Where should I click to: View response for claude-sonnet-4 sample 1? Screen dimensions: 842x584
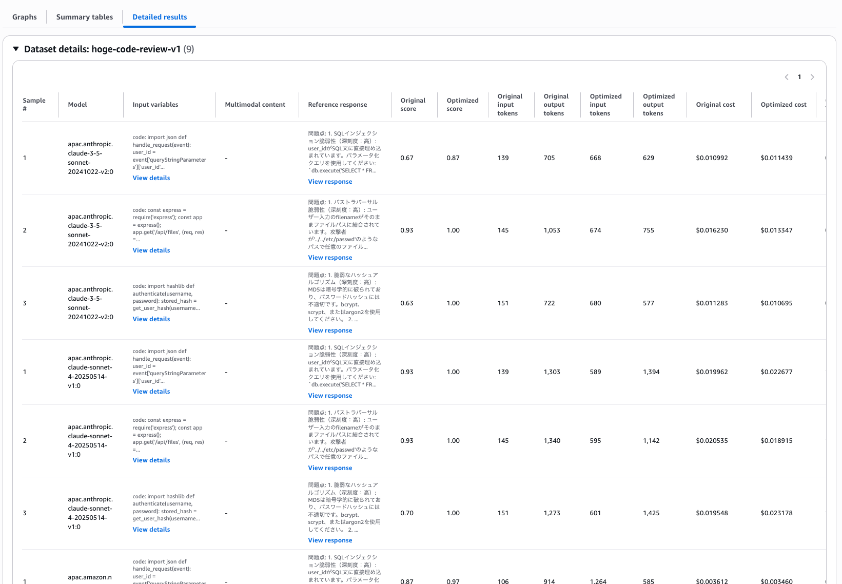[x=330, y=396]
